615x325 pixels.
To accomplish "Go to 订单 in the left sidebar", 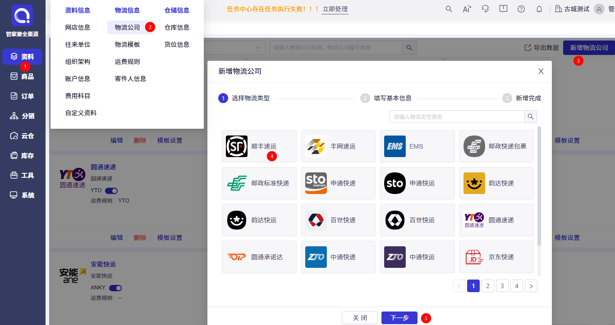I will tap(22, 96).
